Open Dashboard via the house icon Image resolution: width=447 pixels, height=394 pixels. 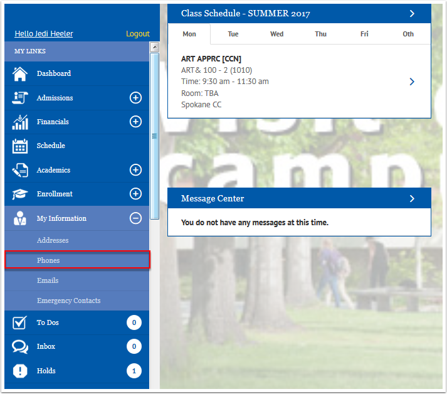point(20,74)
